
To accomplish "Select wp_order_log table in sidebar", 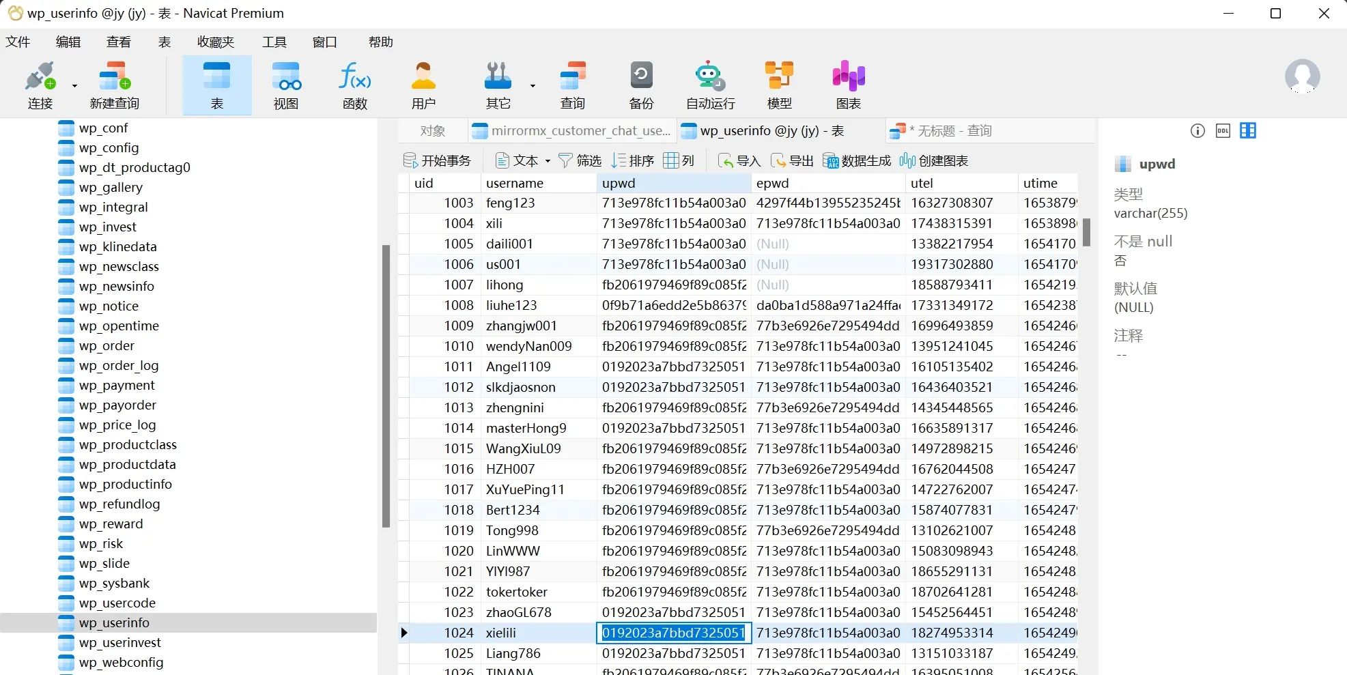I will 118,366.
